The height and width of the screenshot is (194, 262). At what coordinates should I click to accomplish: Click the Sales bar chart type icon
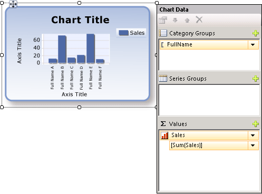click(164, 135)
